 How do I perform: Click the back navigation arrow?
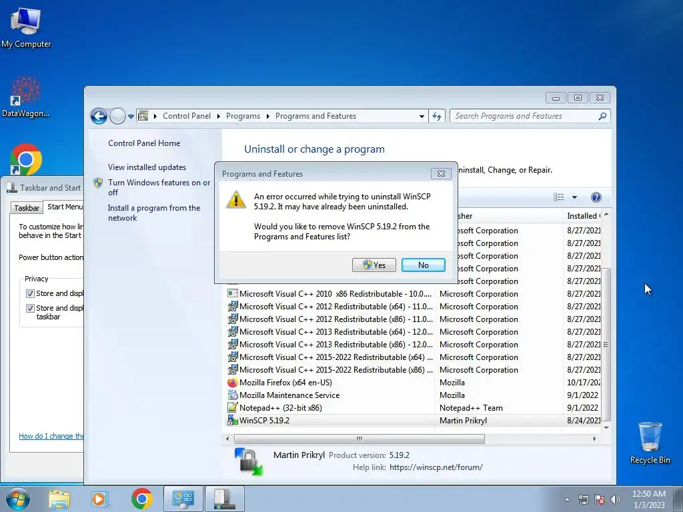[x=99, y=116]
